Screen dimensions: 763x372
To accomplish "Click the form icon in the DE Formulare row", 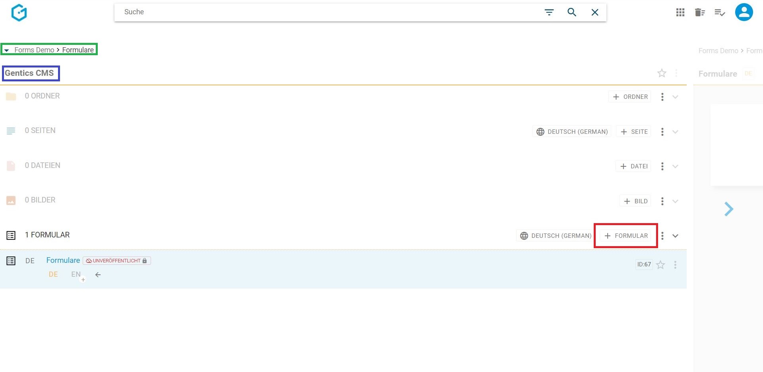I will coord(11,261).
